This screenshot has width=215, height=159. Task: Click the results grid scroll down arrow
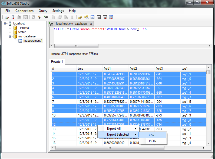coord(209,143)
